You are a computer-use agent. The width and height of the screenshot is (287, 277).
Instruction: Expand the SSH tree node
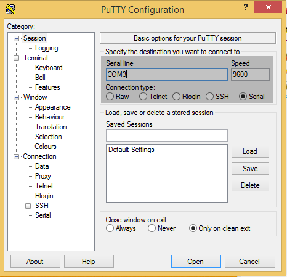[28, 206]
